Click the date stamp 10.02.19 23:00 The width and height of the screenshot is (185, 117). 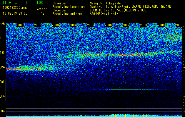pyautogui.click(x=15, y=13)
